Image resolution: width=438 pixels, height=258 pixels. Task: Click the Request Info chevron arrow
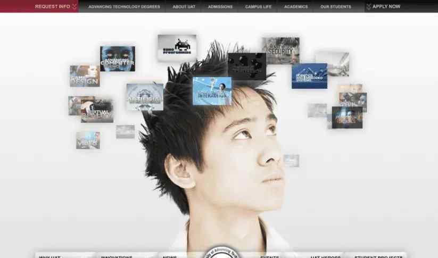tap(75, 6)
